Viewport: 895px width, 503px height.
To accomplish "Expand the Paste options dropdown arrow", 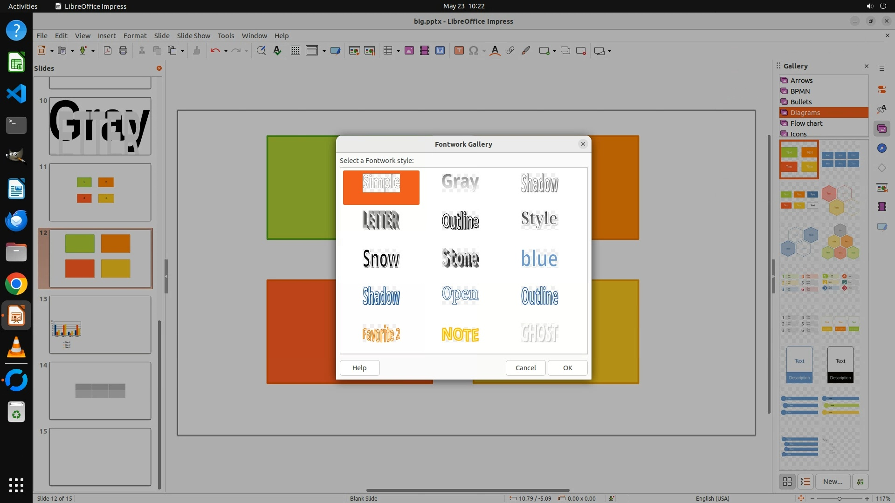I will (x=182, y=51).
